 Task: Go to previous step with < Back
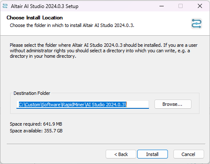click(x=121, y=154)
